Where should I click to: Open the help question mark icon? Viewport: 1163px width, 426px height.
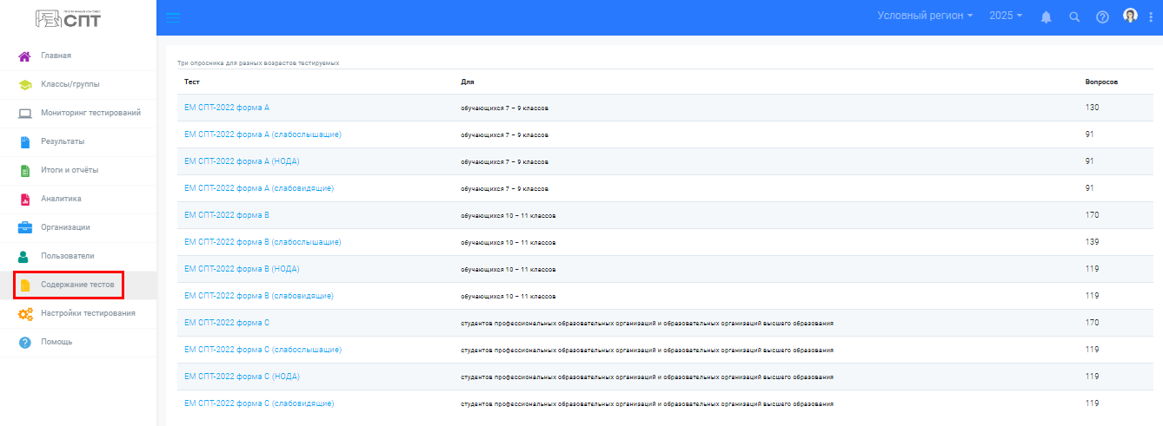1102,17
